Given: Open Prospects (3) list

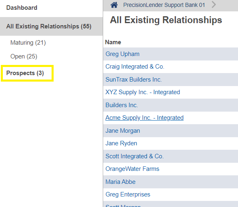Looking at the screenshot, I should [25, 73].
